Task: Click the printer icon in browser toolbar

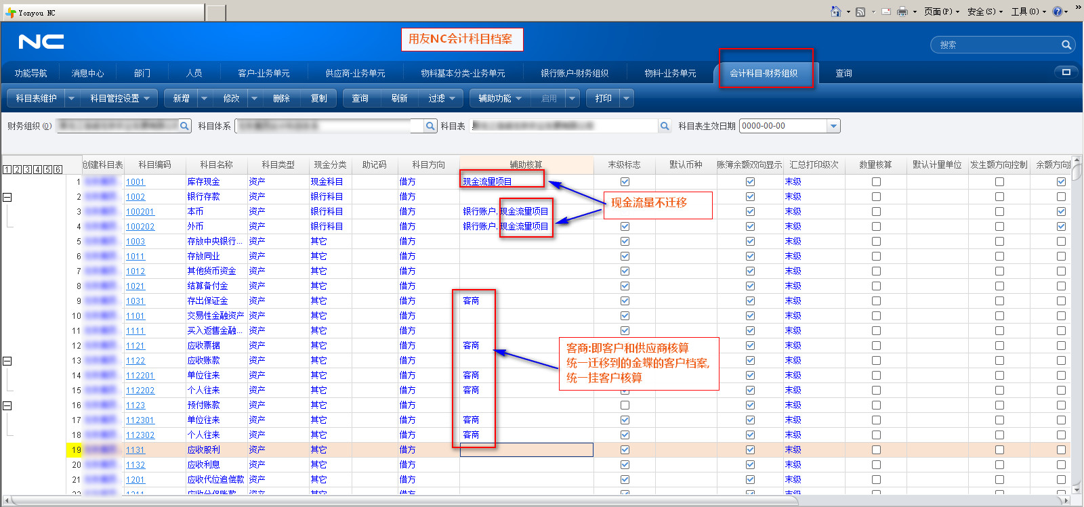Action: [902, 12]
